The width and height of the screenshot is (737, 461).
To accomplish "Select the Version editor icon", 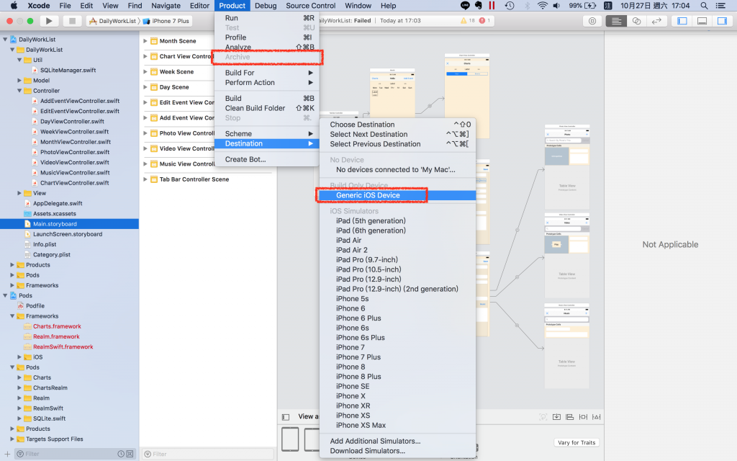I will 656,21.
